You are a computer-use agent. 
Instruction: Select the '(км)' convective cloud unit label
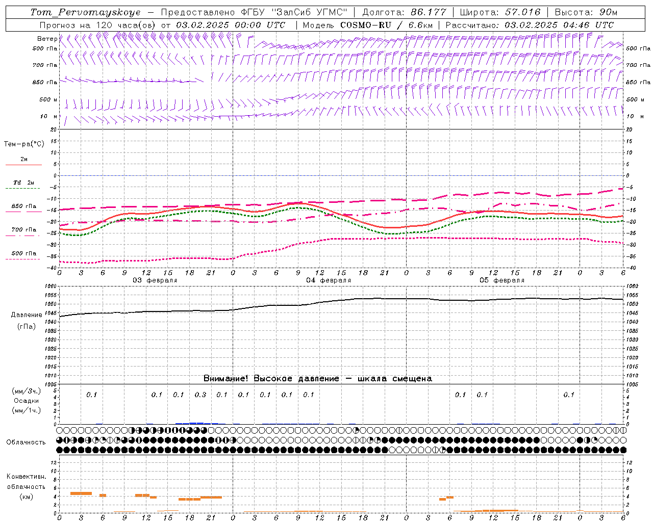pos(26,497)
